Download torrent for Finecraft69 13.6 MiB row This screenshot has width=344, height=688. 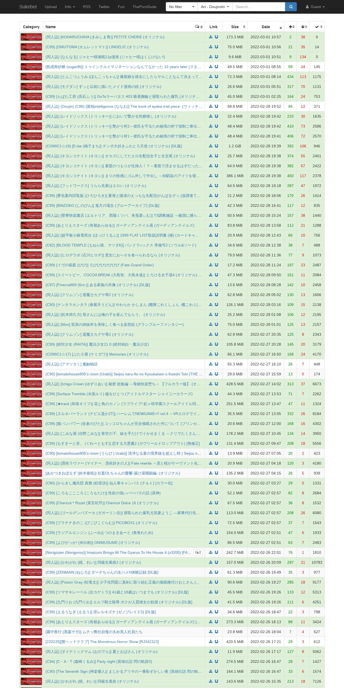point(211,285)
